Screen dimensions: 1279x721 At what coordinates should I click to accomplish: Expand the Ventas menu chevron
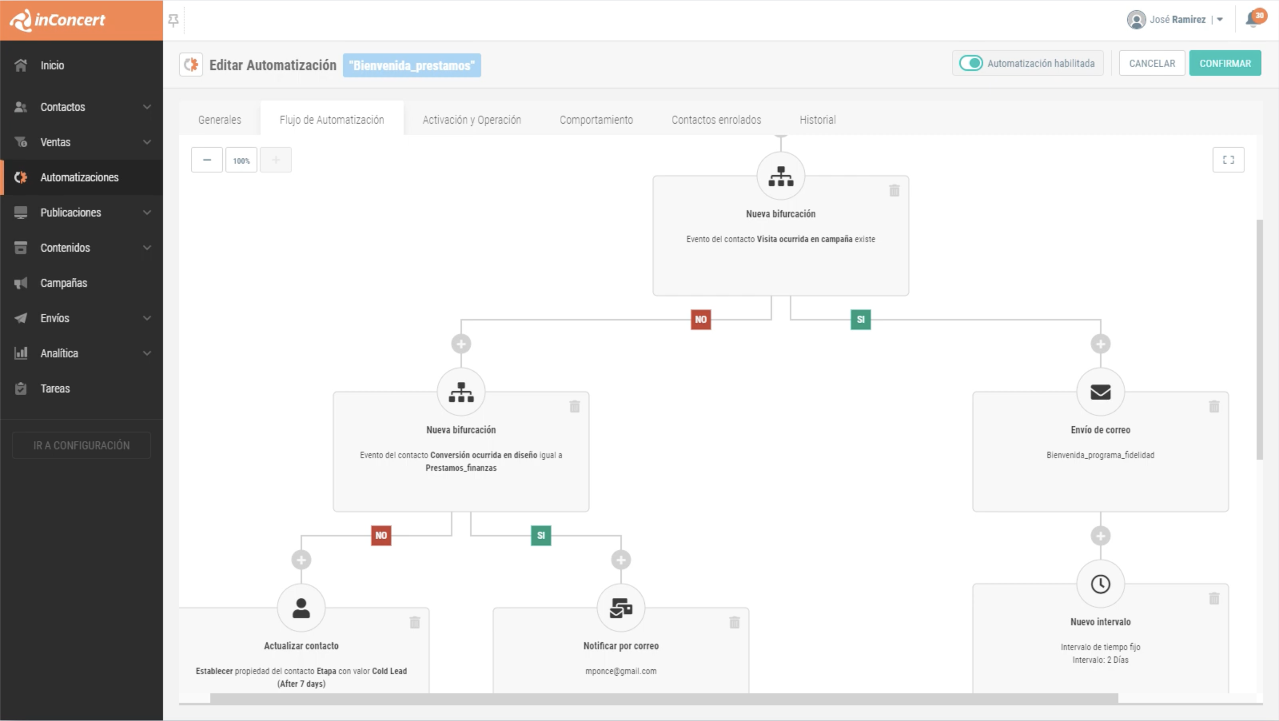[147, 142]
